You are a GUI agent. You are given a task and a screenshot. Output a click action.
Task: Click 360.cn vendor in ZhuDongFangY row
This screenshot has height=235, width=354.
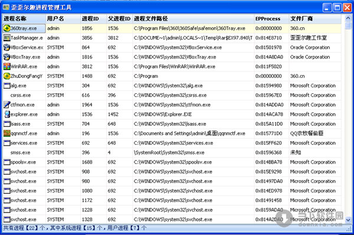click(x=297, y=76)
